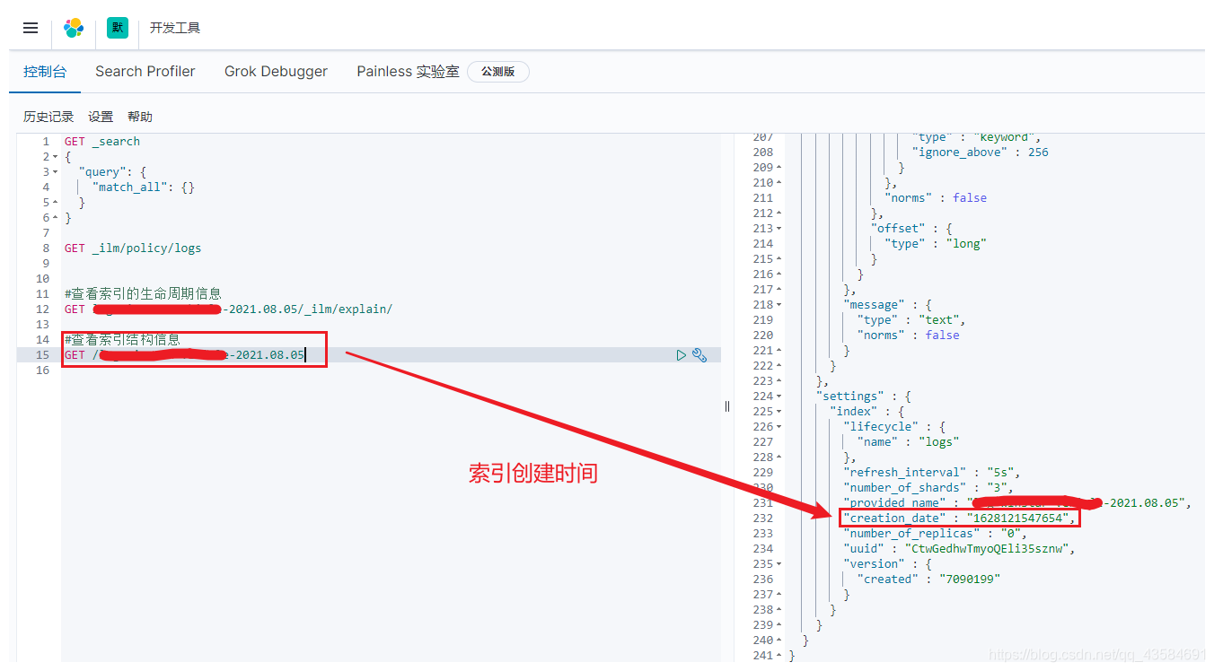Place cursor on "GET _search" line

point(102,142)
